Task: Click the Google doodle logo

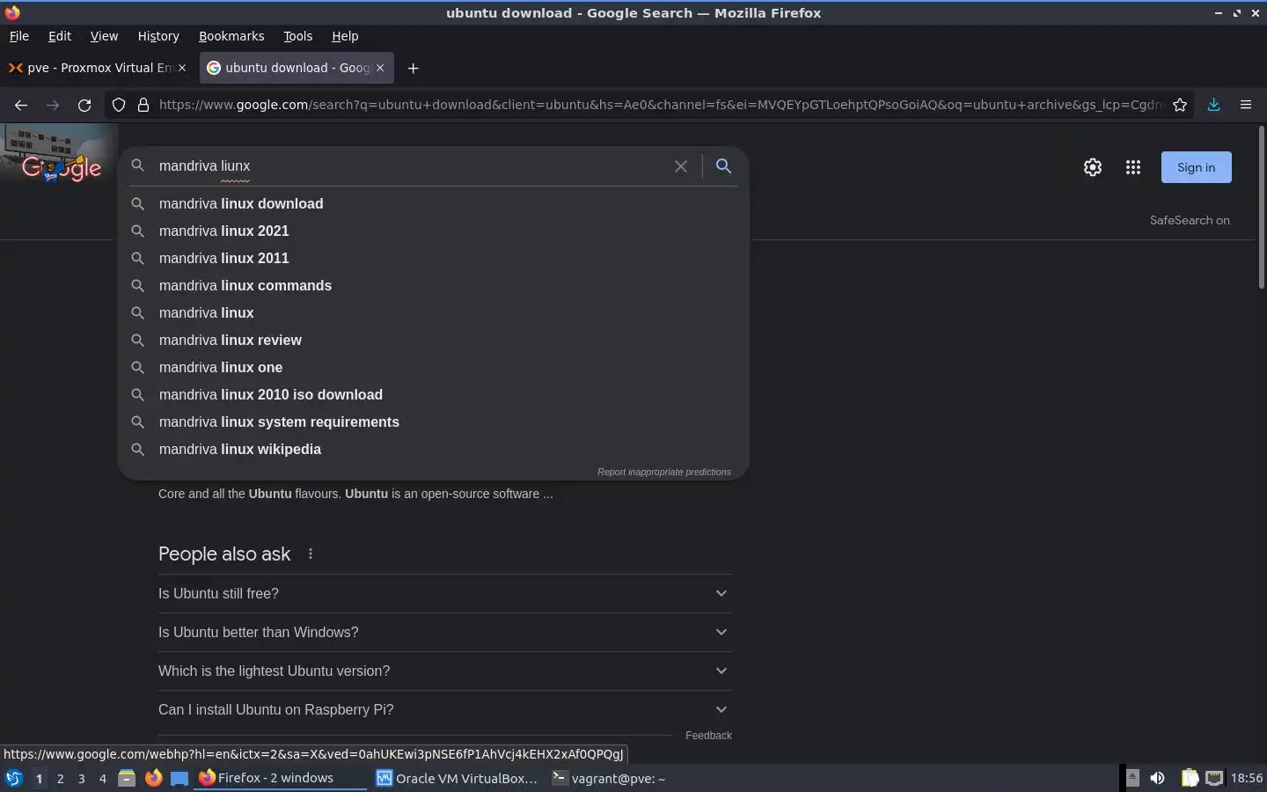Action: coord(59,155)
